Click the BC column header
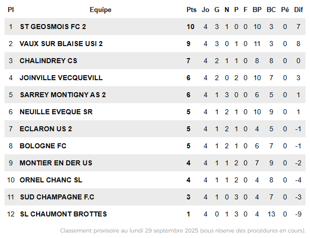Viewport: 310px width, 238px height. (271, 10)
